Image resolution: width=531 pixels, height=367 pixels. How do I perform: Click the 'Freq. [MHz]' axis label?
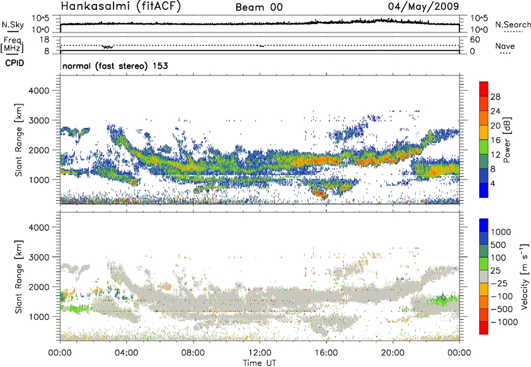(12, 45)
